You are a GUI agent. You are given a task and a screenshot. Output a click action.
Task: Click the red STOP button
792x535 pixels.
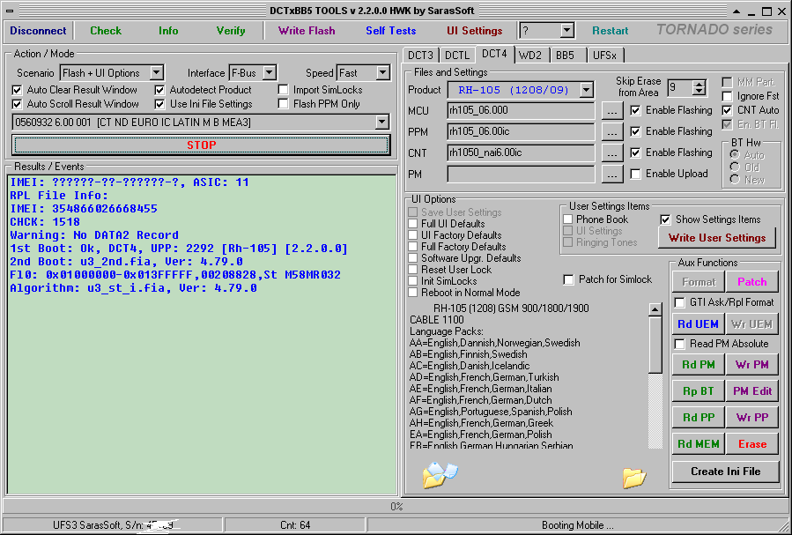tap(202, 145)
